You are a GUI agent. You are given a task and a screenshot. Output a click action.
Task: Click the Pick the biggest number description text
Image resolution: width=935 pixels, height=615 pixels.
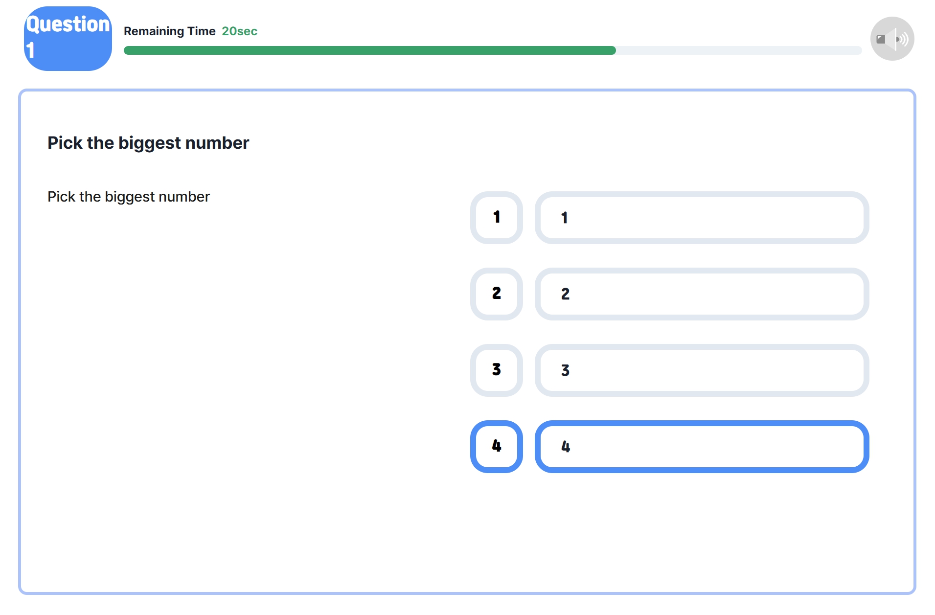[129, 197]
